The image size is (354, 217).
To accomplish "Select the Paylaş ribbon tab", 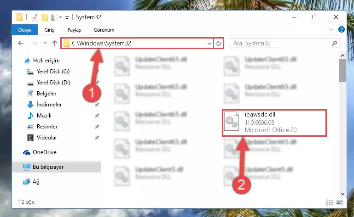I will pos(74,30).
